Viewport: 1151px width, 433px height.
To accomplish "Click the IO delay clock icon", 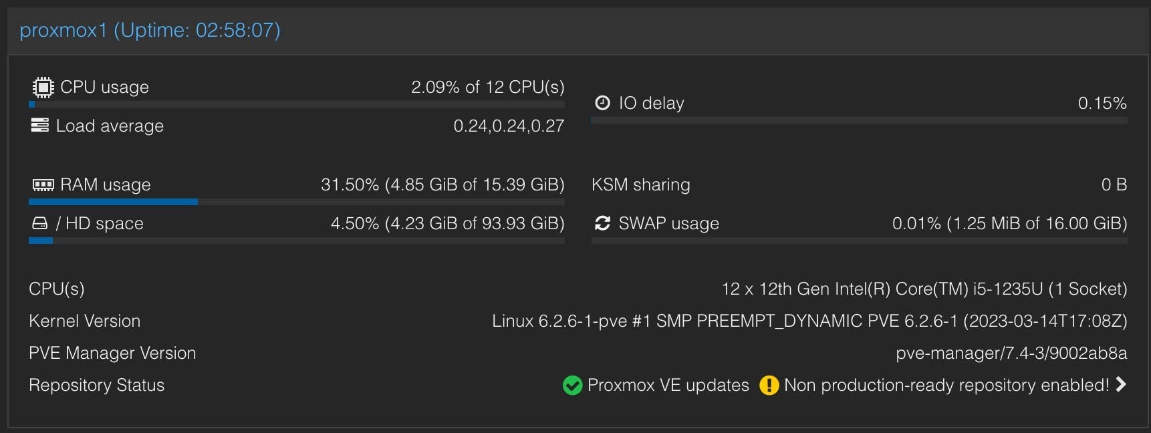I will click(602, 103).
